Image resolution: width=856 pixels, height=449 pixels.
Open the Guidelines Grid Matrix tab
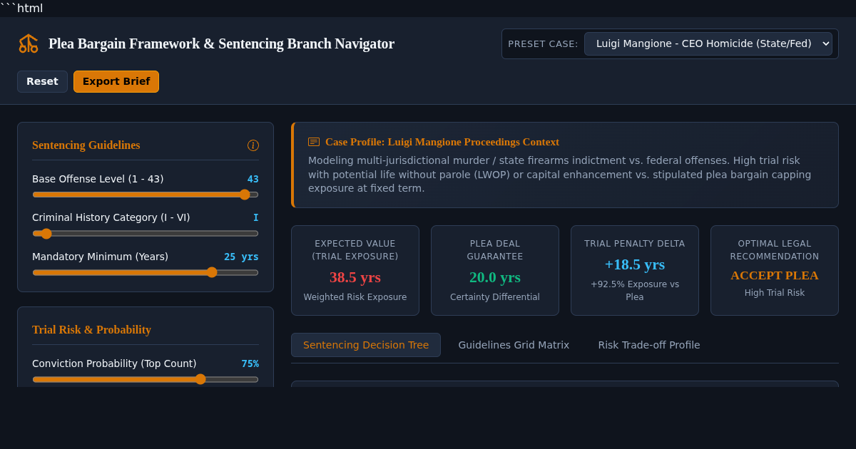(x=514, y=345)
